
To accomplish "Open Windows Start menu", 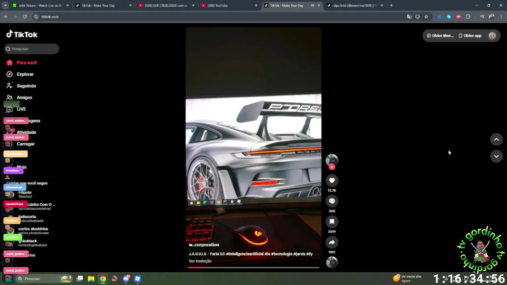I will [x=8, y=279].
